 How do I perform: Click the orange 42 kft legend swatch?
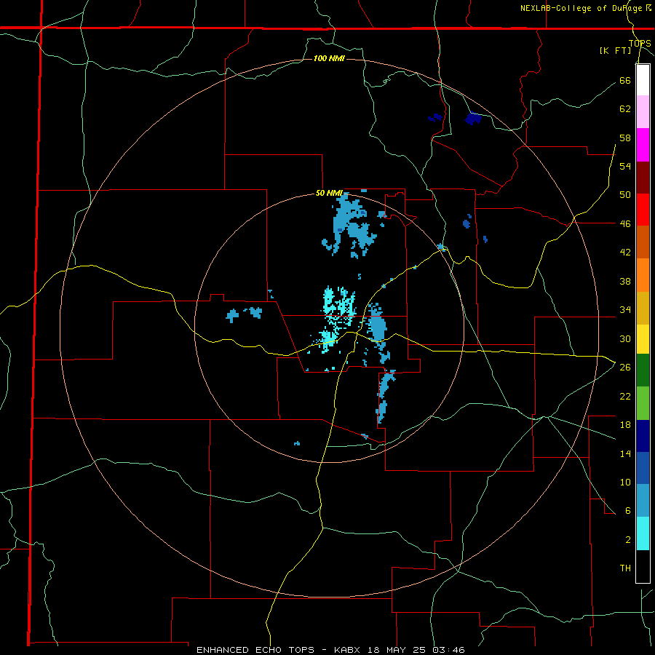643,275
